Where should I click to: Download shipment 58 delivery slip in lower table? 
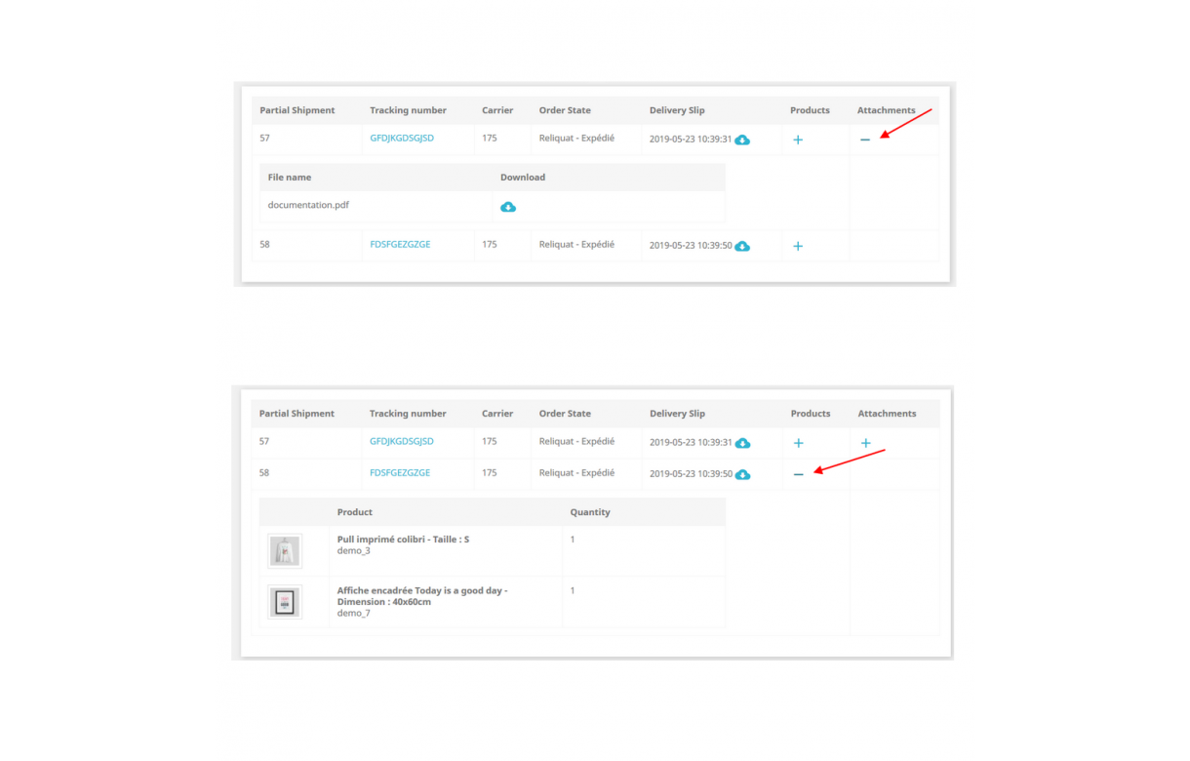(x=742, y=473)
